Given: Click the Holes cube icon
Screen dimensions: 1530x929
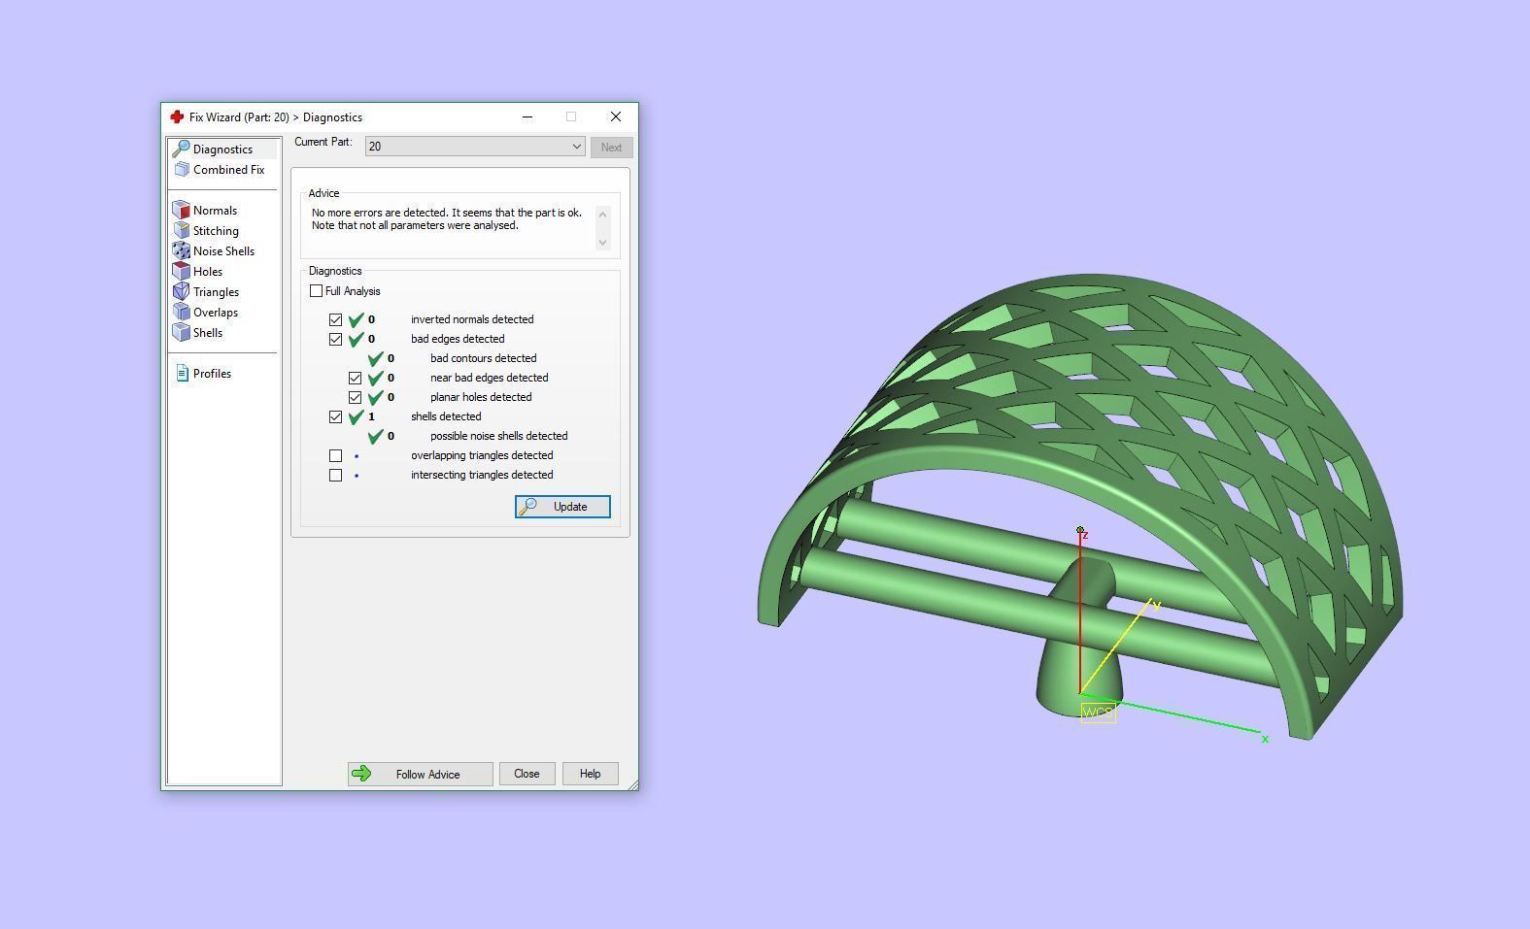Looking at the screenshot, I should (x=181, y=271).
